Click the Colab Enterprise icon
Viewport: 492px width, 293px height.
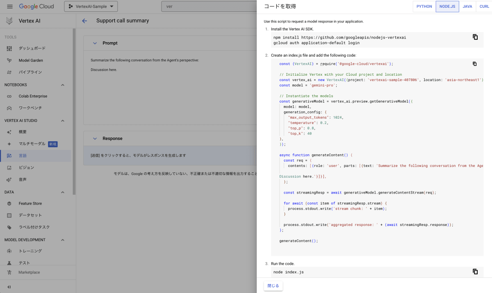pos(9,96)
